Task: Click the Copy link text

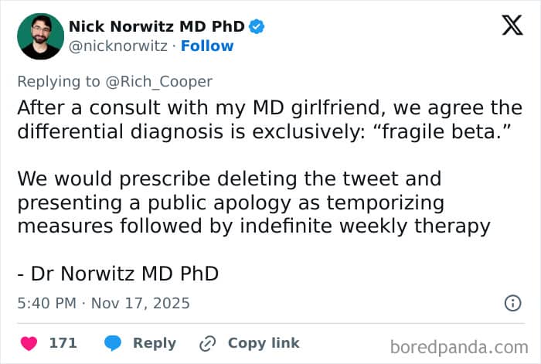Action: click(264, 343)
